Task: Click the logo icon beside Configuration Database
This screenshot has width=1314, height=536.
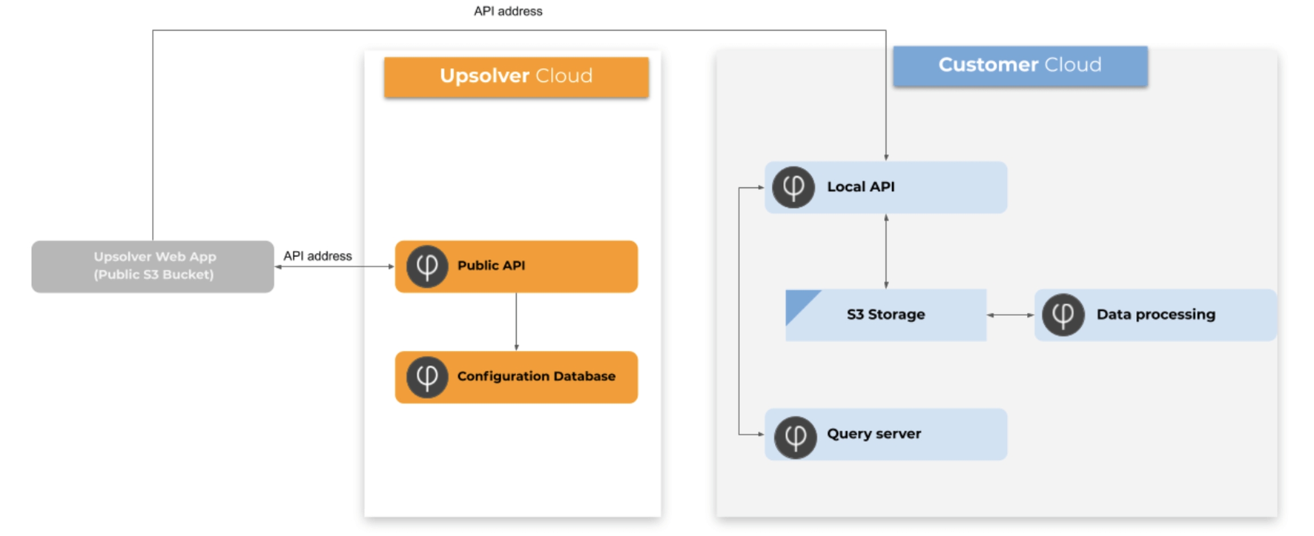Action: (427, 377)
